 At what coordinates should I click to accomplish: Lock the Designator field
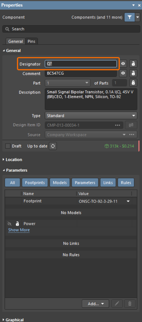click(x=133, y=64)
